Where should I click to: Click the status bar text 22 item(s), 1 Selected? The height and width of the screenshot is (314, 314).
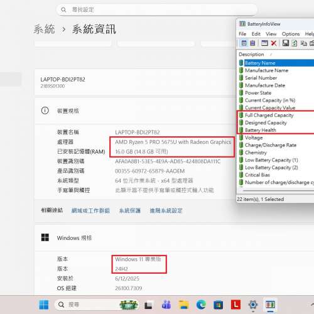coord(260,199)
